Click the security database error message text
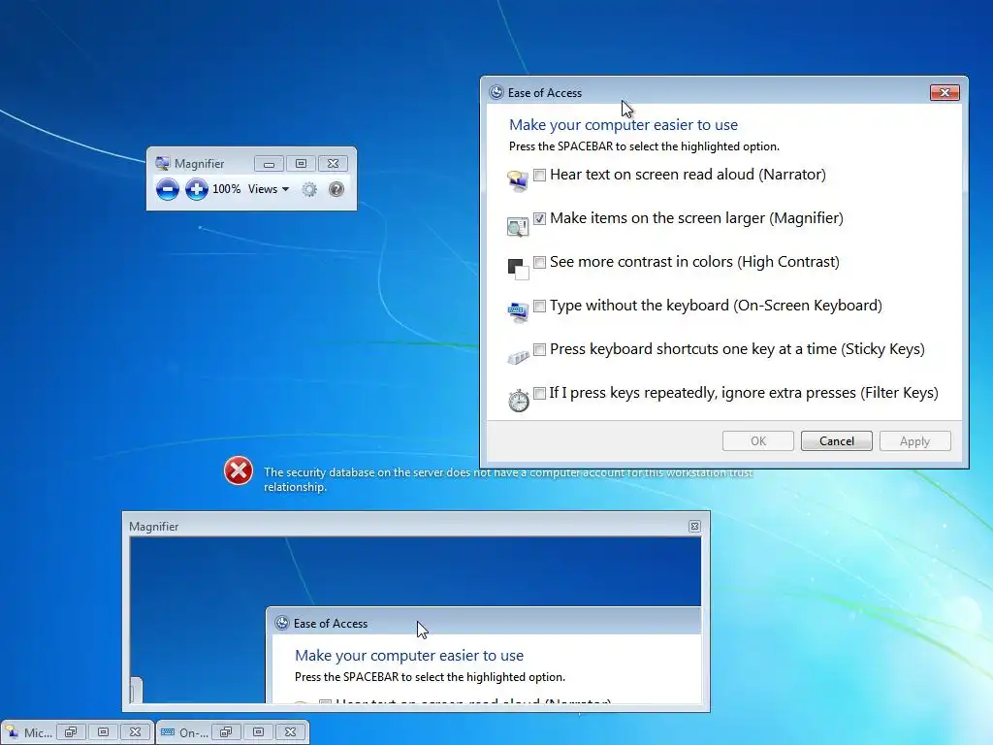 508,479
